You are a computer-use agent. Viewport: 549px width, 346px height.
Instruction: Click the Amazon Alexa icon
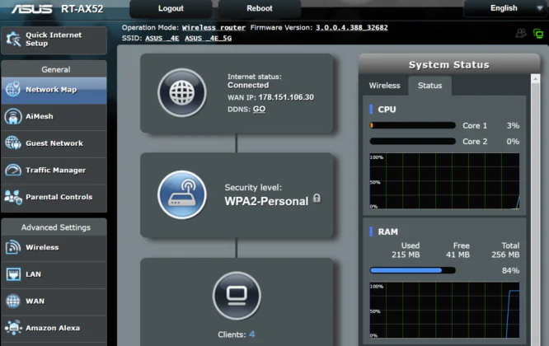coord(13,328)
